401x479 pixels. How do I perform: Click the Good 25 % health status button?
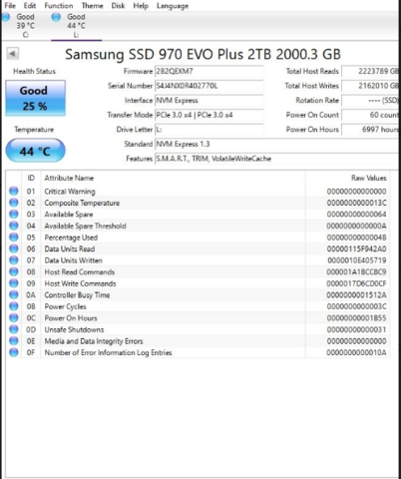[35, 98]
